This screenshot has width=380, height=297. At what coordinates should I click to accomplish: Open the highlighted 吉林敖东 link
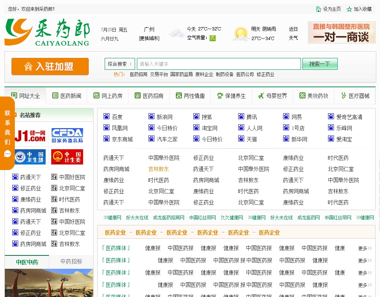coord(158,169)
